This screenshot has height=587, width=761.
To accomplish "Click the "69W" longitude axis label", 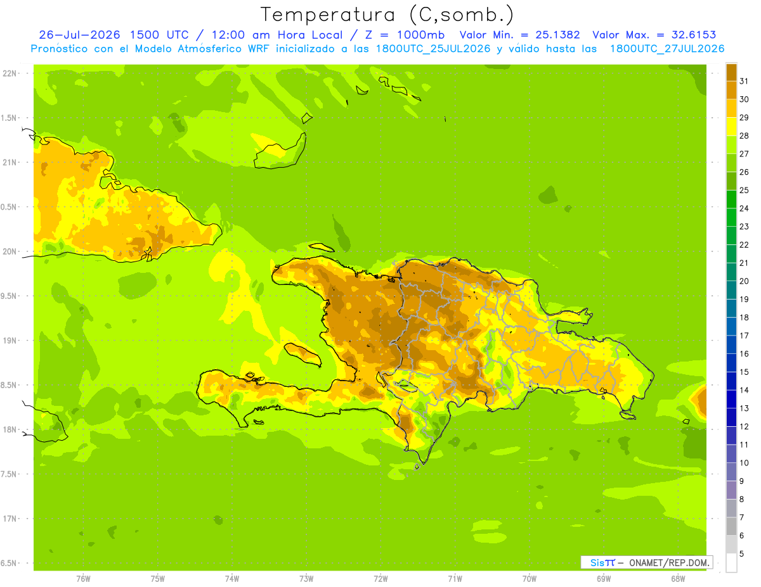I will pos(604,578).
